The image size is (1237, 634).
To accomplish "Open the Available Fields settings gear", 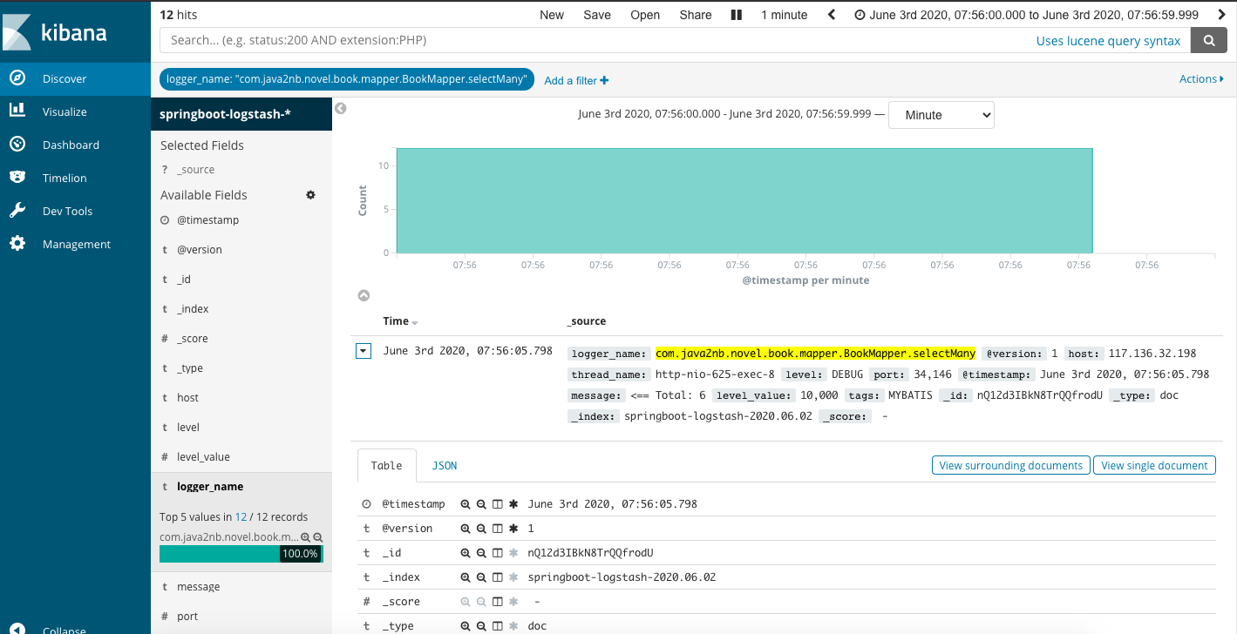I will click(x=310, y=195).
